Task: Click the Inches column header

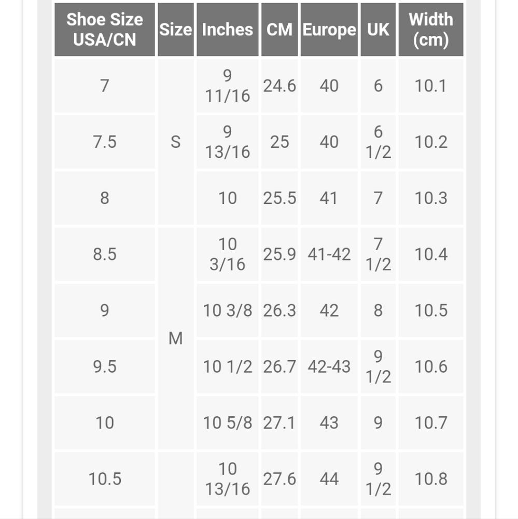Action: click(x=227, y=30)
